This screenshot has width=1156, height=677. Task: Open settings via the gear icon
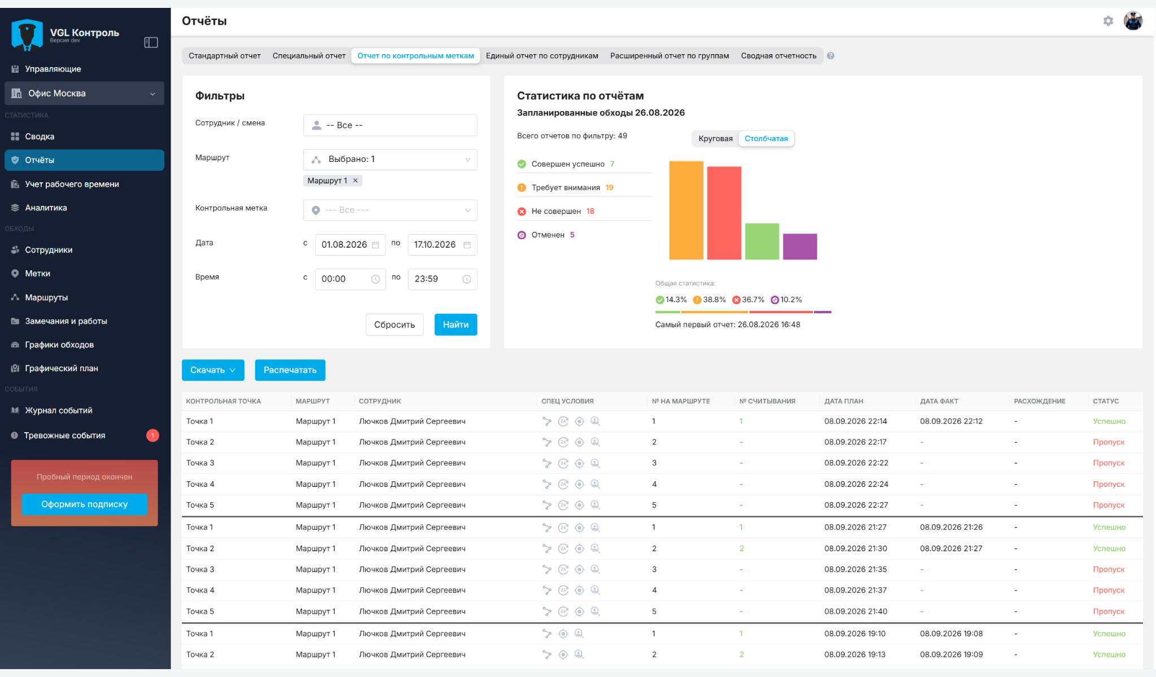click(x=1108, y=21)
